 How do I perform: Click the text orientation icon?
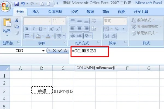click(x=87, y=36)
